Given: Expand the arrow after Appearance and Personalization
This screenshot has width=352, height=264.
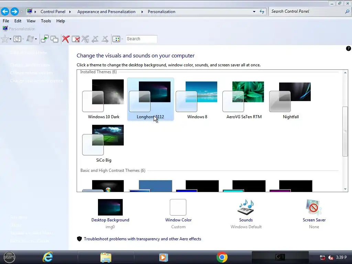Looking at the screenshot, I should pos(142,12).
